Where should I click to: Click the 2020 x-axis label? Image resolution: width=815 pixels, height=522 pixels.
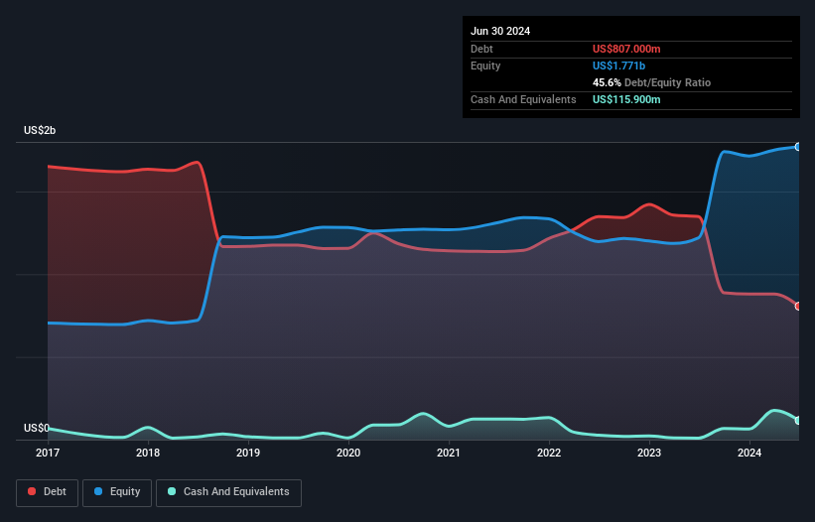348,453
